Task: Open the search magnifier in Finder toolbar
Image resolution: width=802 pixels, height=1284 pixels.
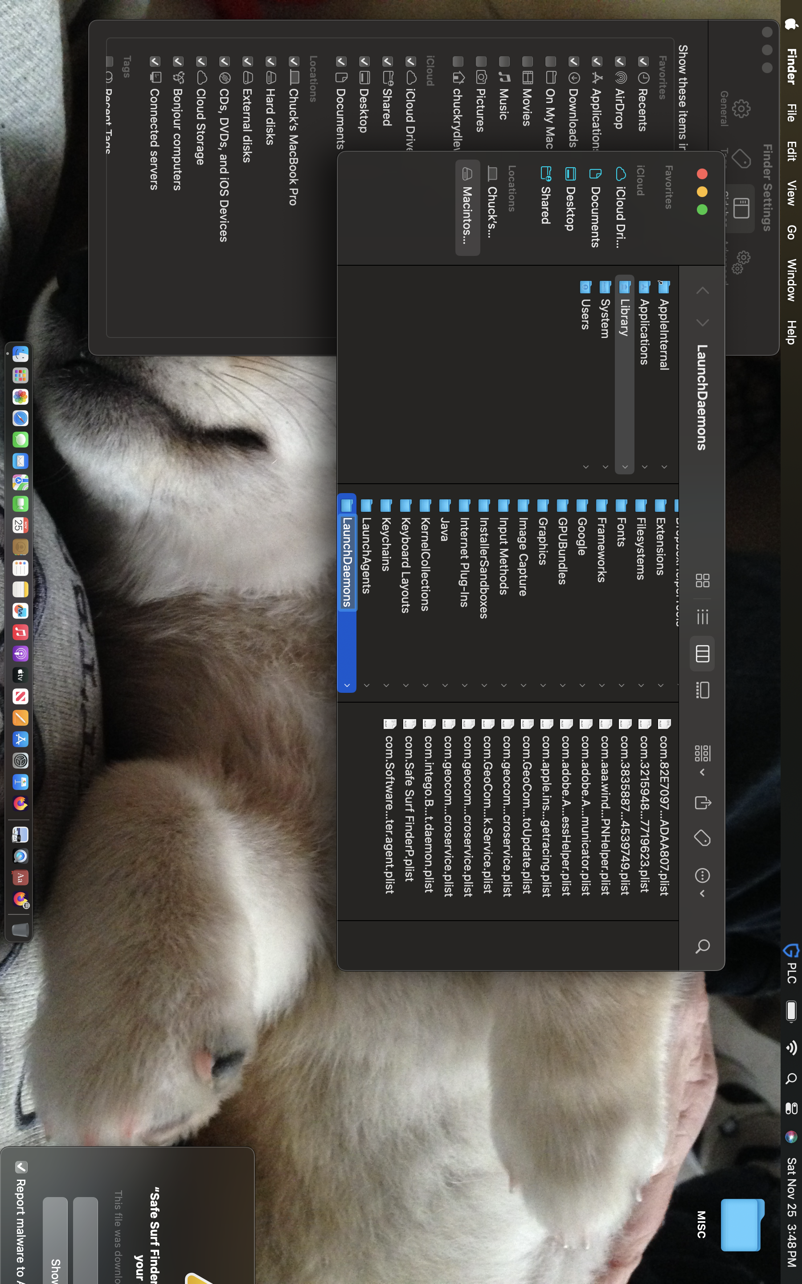Action: tap(702, 946)
